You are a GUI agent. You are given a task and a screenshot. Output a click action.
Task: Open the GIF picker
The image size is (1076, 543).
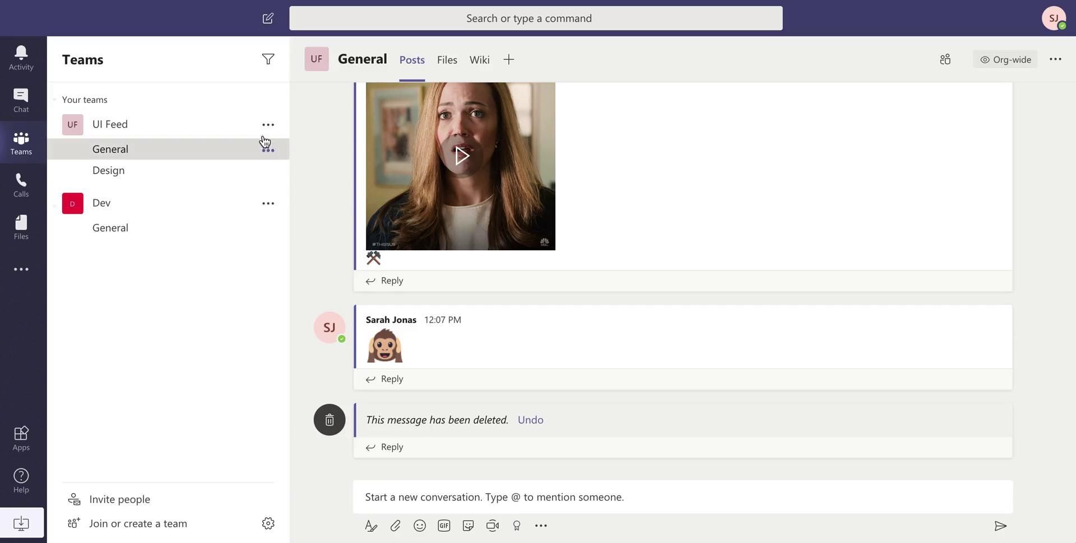click(x=444, y=526)
